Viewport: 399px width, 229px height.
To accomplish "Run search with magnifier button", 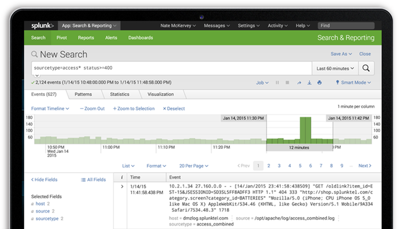I will [366, 68].
